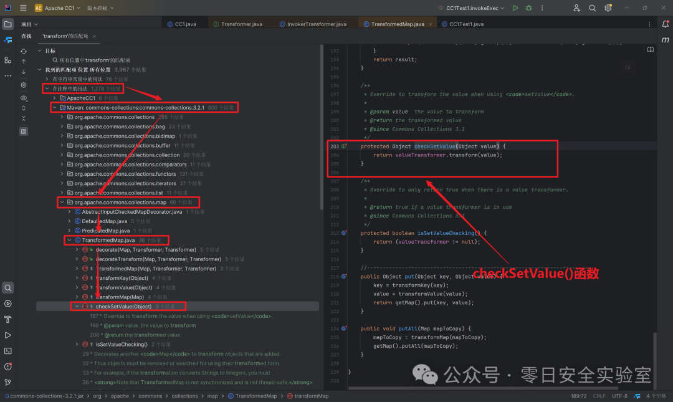The image size is (673, 402).
Task: Open the Project tool window icon
Action: 7,24
